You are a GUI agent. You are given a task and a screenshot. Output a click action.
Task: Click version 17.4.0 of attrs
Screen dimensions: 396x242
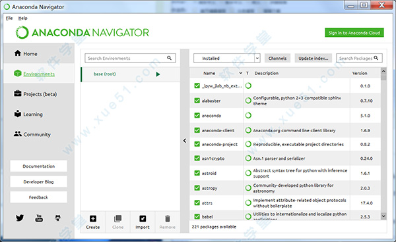click(x=366, y=203)
